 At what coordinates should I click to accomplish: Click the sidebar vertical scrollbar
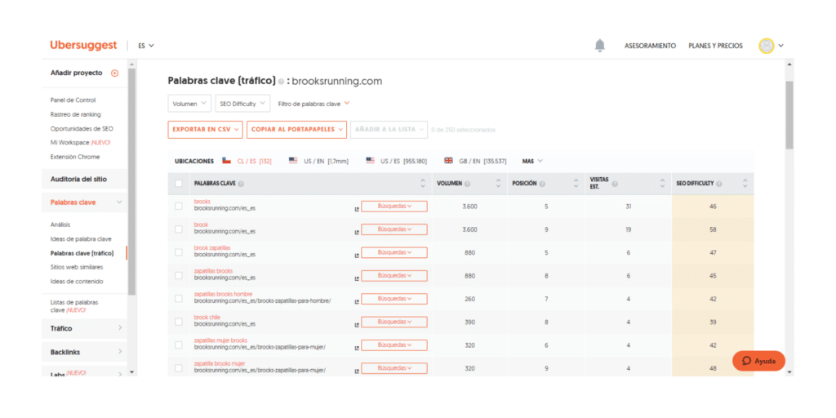(x=131, y=181)
